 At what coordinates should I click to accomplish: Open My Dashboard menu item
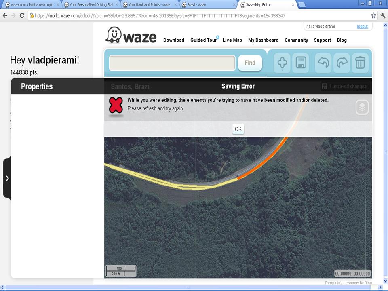coord(263,40)
